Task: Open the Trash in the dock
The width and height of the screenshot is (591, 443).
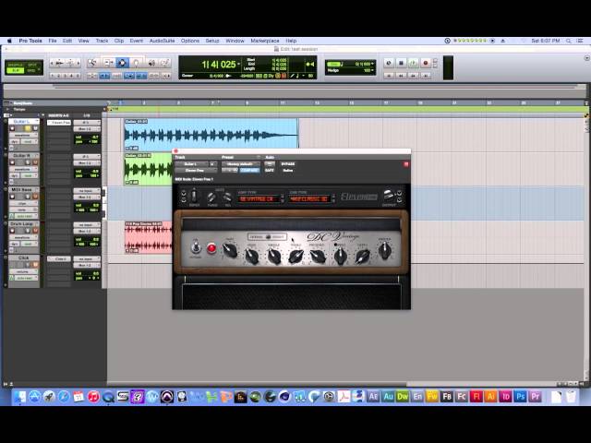Action: click(x=571, y=396)
